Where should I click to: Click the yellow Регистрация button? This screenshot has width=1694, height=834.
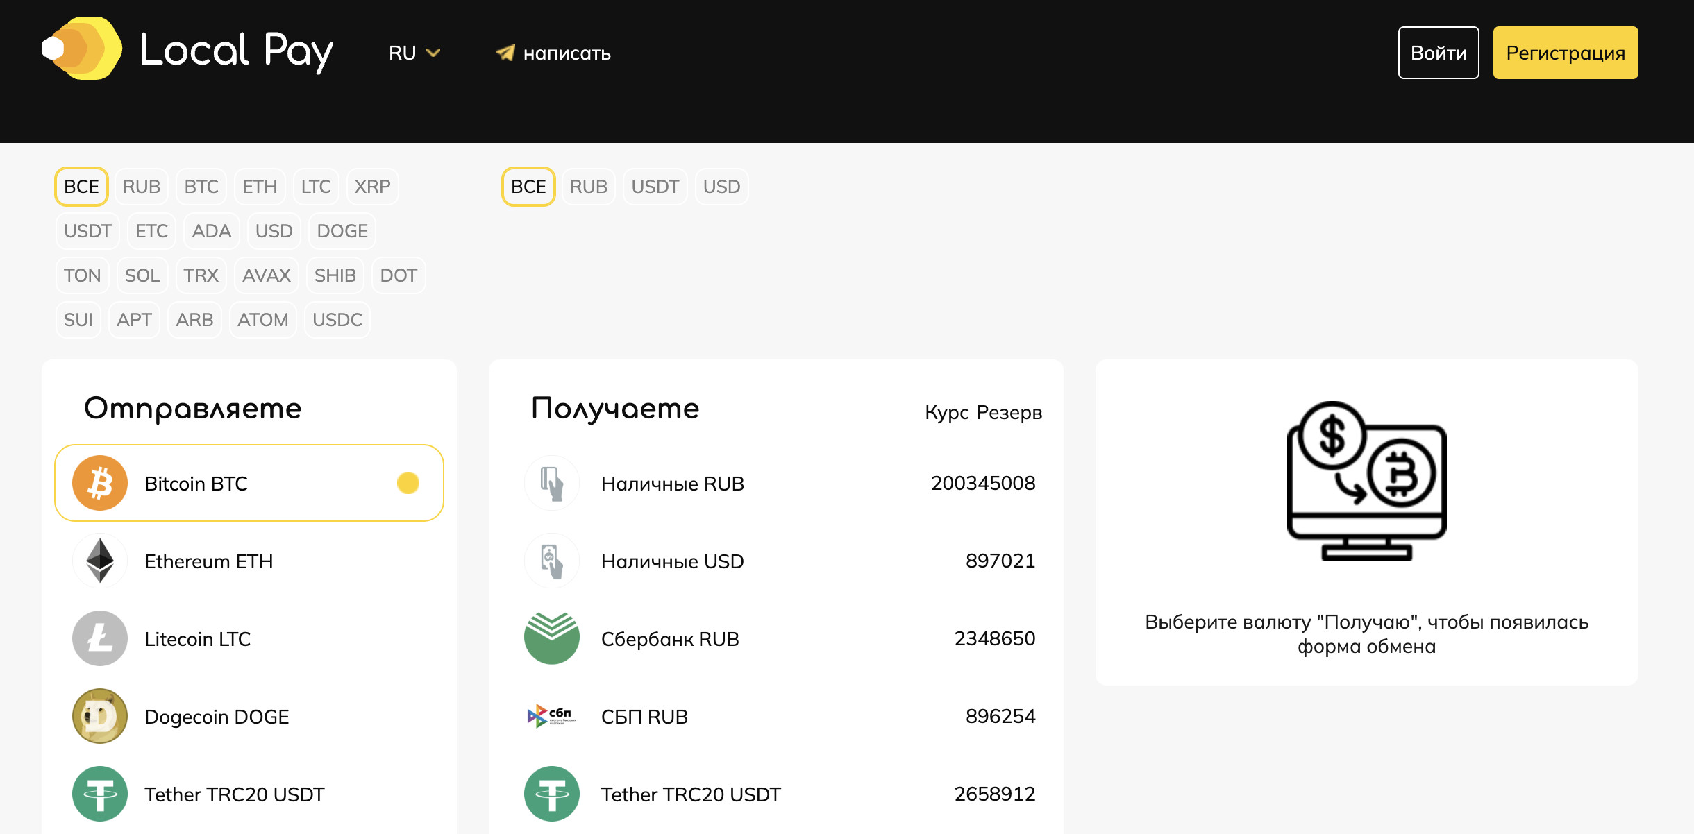coord(1565,53)
